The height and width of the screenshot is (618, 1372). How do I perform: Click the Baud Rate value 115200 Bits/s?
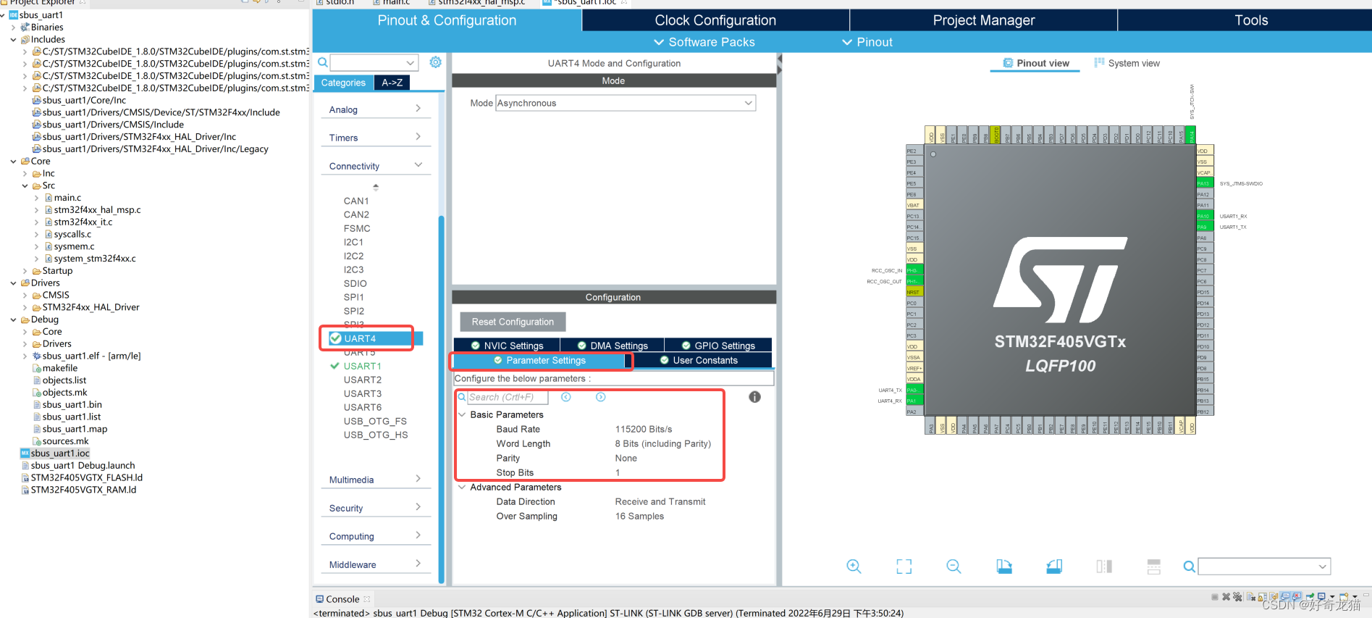(644, 430)
